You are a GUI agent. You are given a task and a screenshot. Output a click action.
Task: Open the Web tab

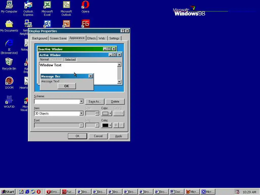[102, 38]
